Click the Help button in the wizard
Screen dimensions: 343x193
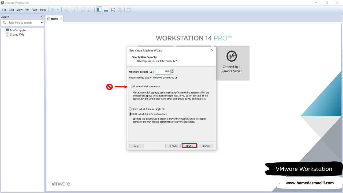point(136,146)
